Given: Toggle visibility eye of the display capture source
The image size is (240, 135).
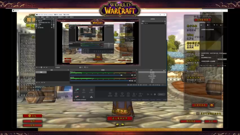Looking at the screenshot, I should click(52, 28).
